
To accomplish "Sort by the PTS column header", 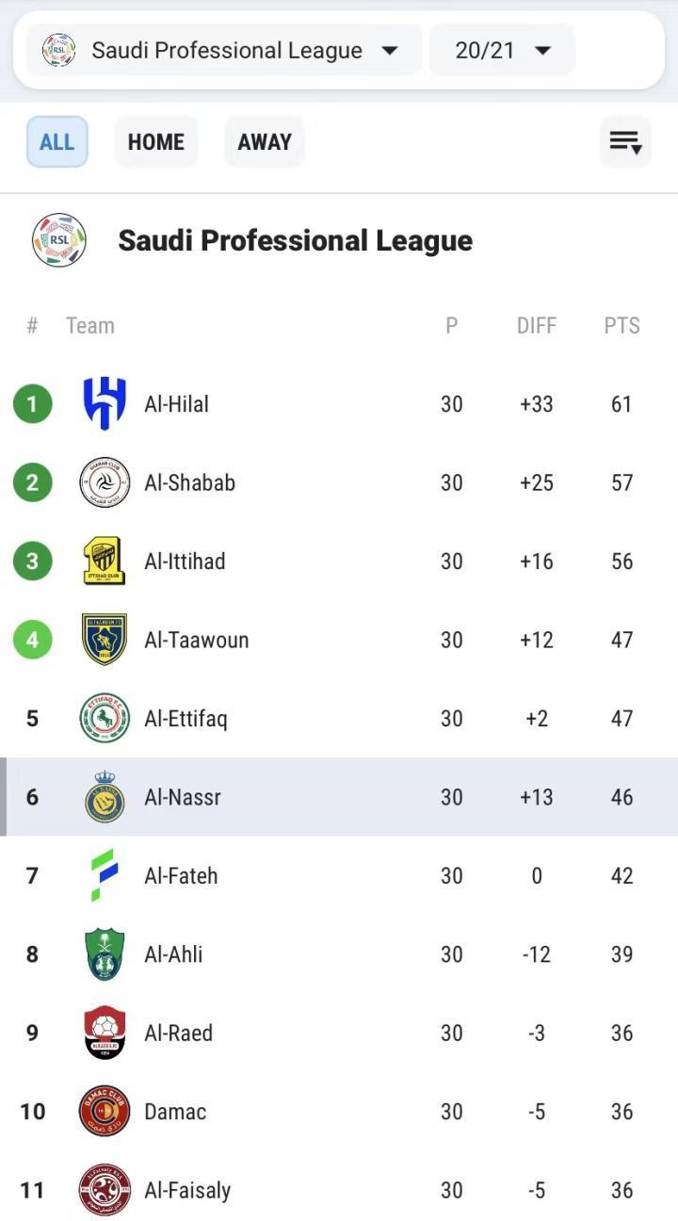I will click(x=621, y=326).
